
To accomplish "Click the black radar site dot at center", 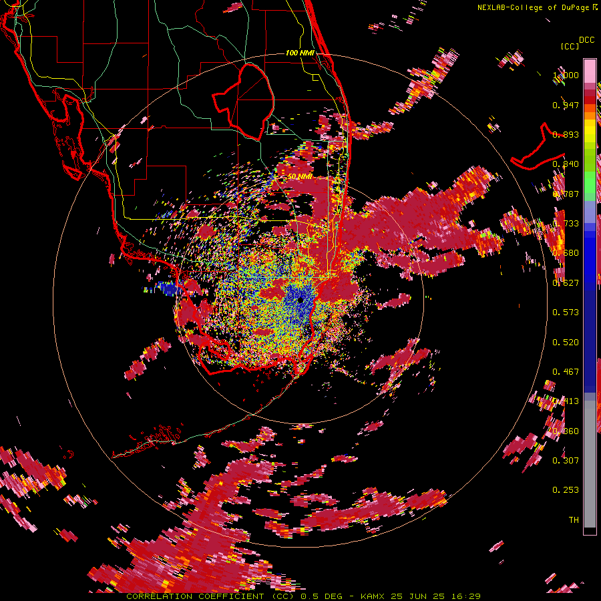I will pyautogui.click(x=300, y=300).
